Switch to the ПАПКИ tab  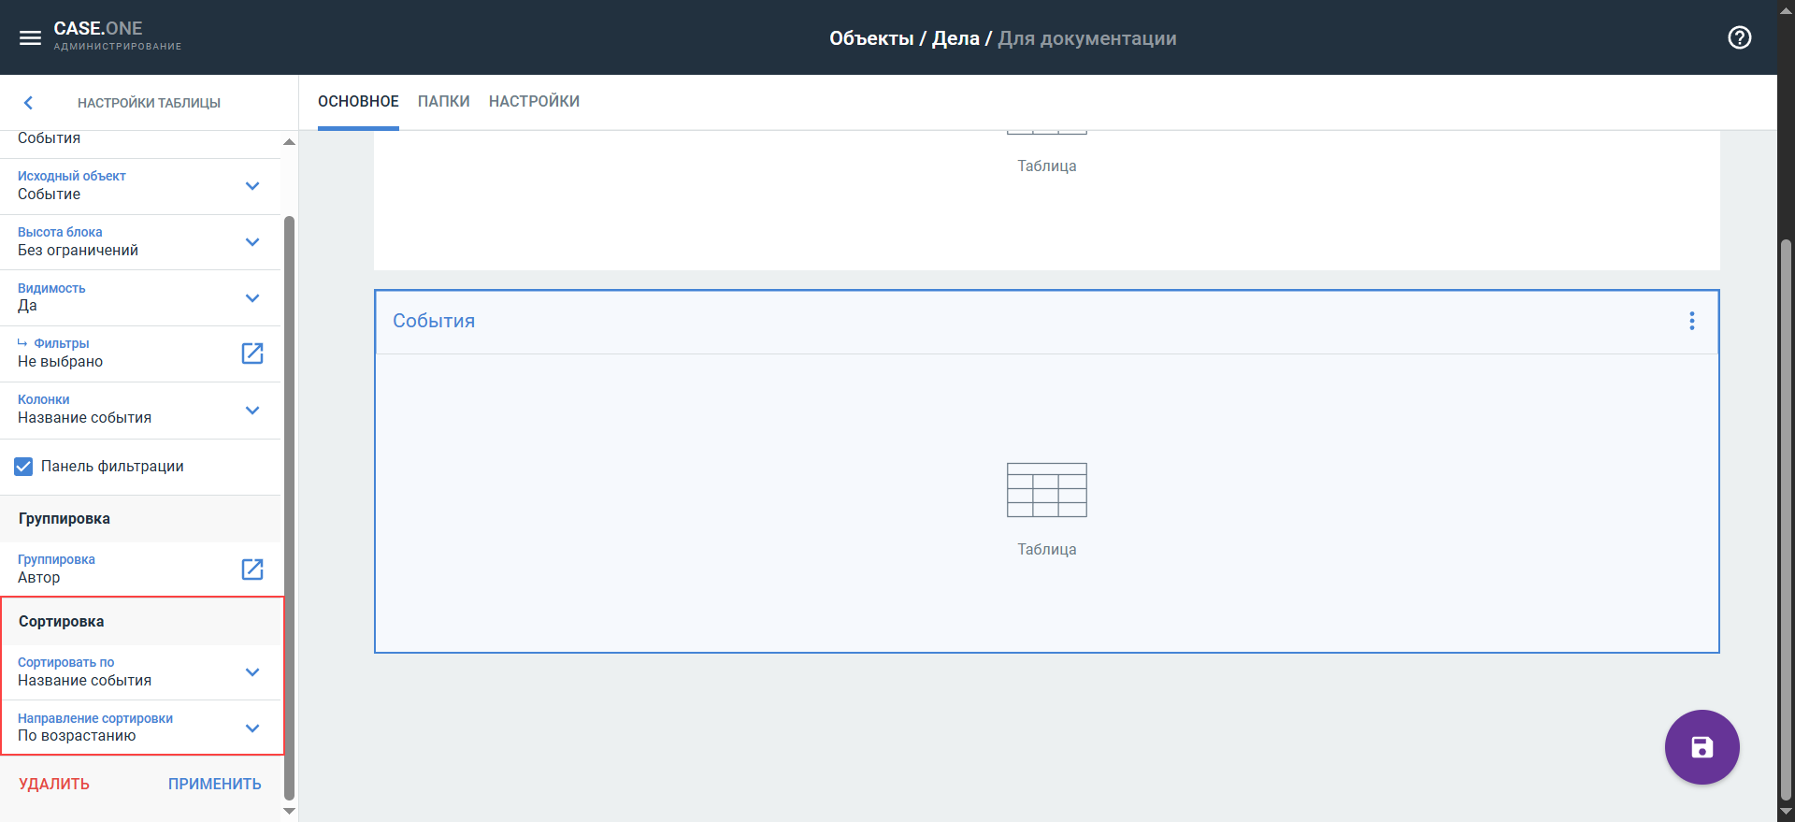click(x=443, y=102)
